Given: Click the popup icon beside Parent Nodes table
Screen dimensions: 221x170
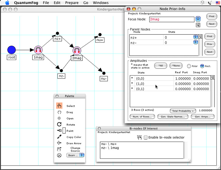Looking at the screenshot, I should click(x=200, y=37).
